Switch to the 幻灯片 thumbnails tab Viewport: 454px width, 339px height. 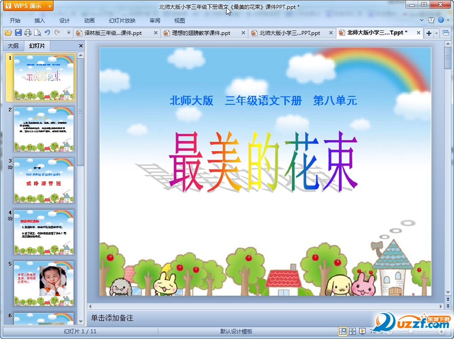37,46
